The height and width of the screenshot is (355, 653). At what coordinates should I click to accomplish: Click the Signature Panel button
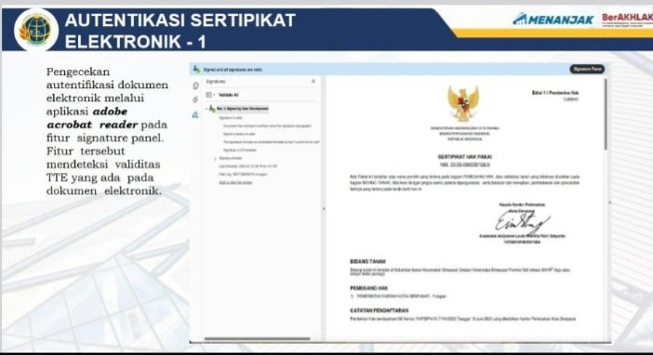coord(587,69)
